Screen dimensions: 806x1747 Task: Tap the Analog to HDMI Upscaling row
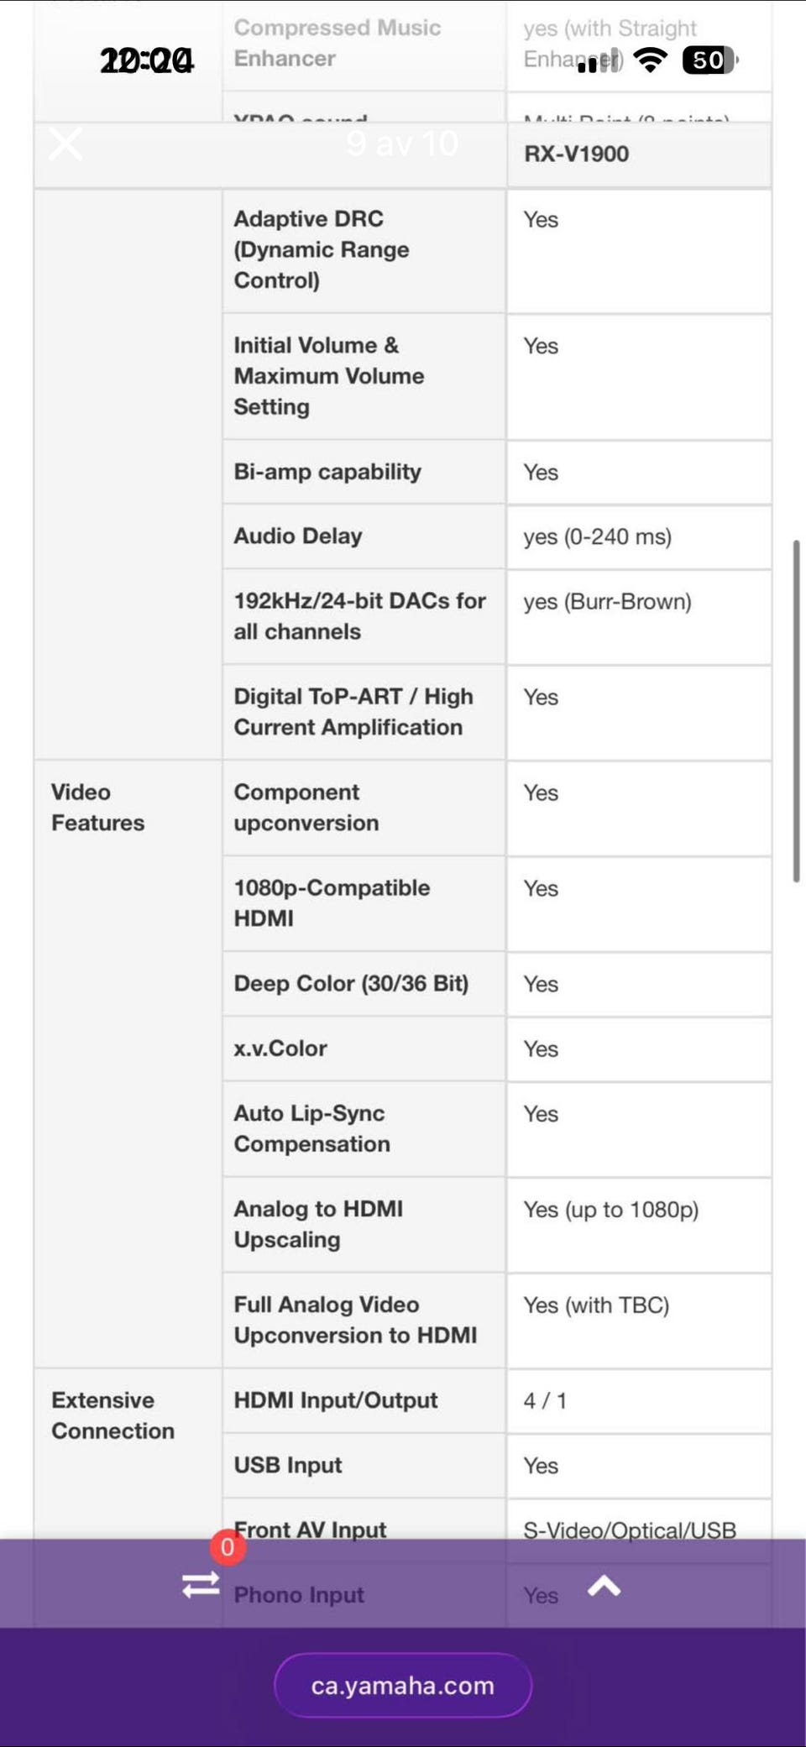(x=363, y=1224)
